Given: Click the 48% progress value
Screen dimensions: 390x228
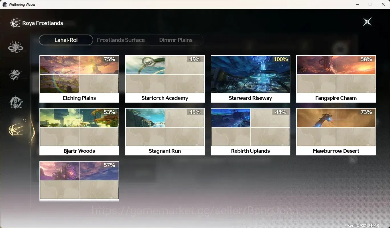Looking at the screenshot, I should pos(281,112).
